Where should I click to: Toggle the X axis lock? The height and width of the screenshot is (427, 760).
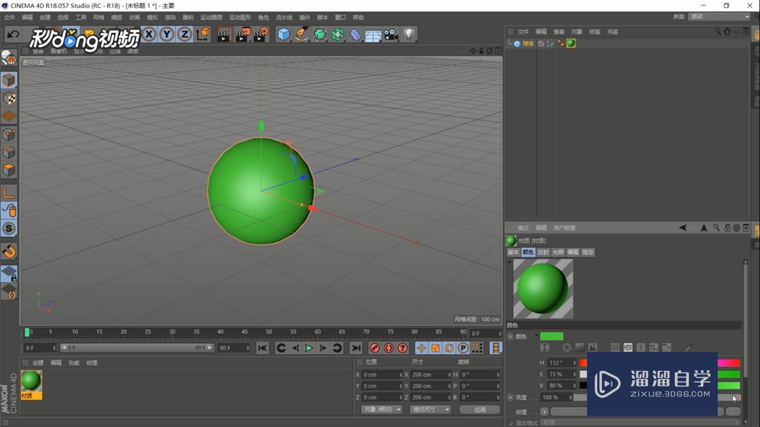click(149, 34)
